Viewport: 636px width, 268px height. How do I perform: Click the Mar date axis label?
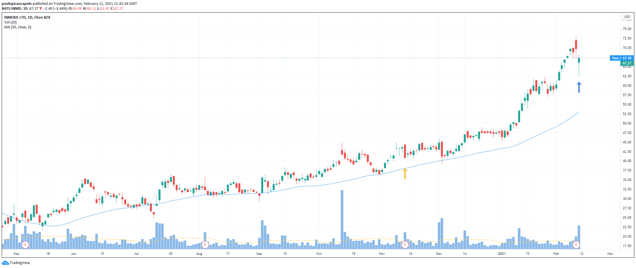pos(610,254)
